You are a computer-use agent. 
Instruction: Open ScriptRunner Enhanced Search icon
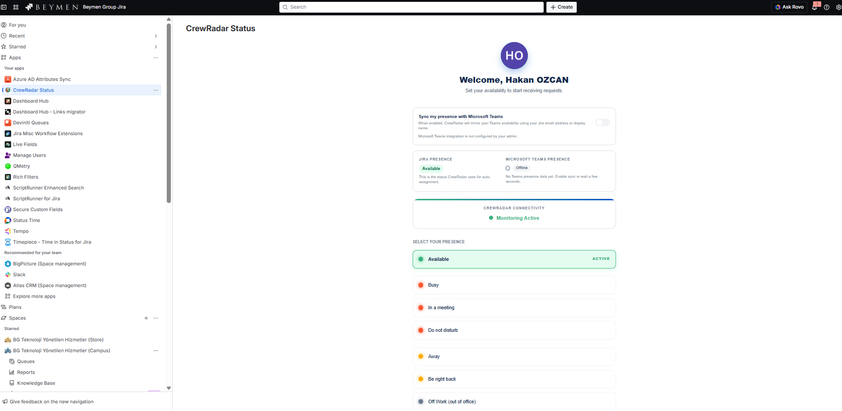coord(8,188)
